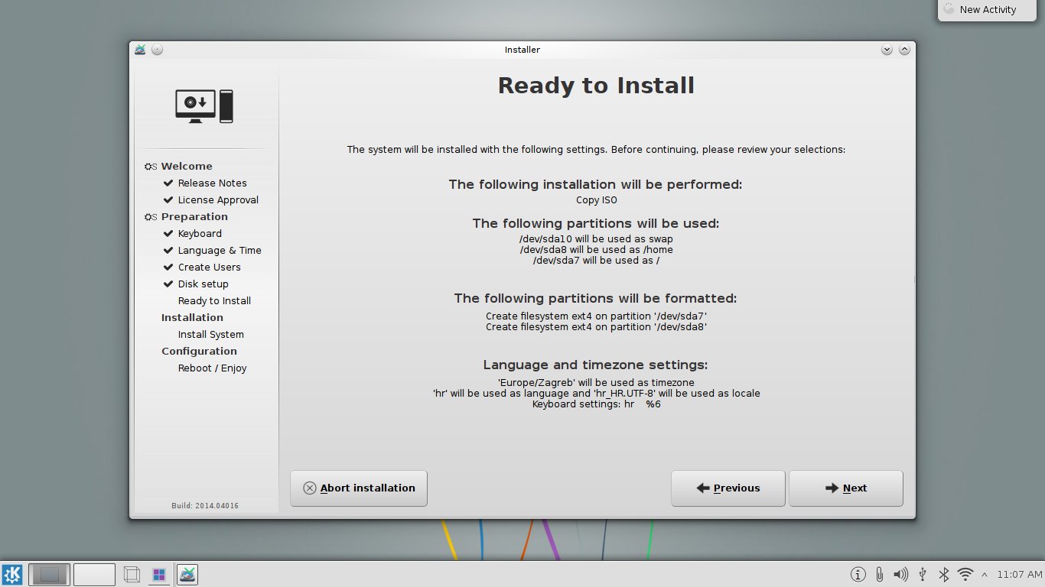This screenshot has height=587, width=1045.
Task: Switch to the first virtual desktop
Action: [x=50, y=574]
